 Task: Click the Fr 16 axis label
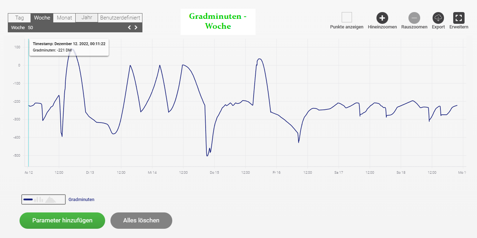click(276, 173)
